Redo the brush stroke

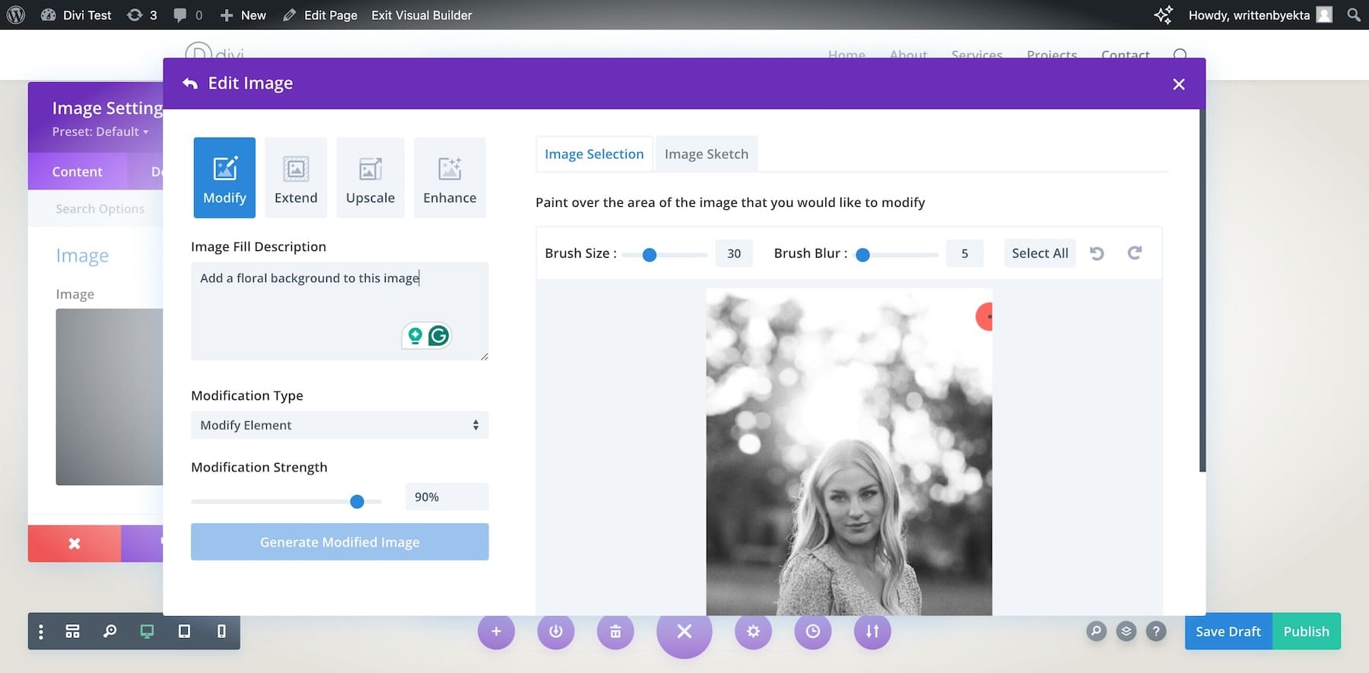[1135, 253]
